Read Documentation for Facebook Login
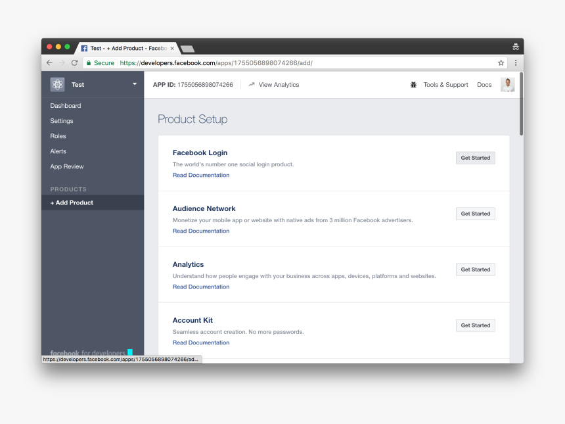This screenshot has width=565, height=424. [200, 176]
